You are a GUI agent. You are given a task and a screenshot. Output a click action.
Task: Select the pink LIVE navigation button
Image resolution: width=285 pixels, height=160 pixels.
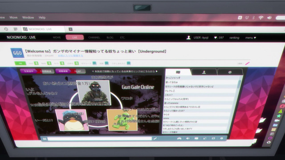(x=75, y=37)
